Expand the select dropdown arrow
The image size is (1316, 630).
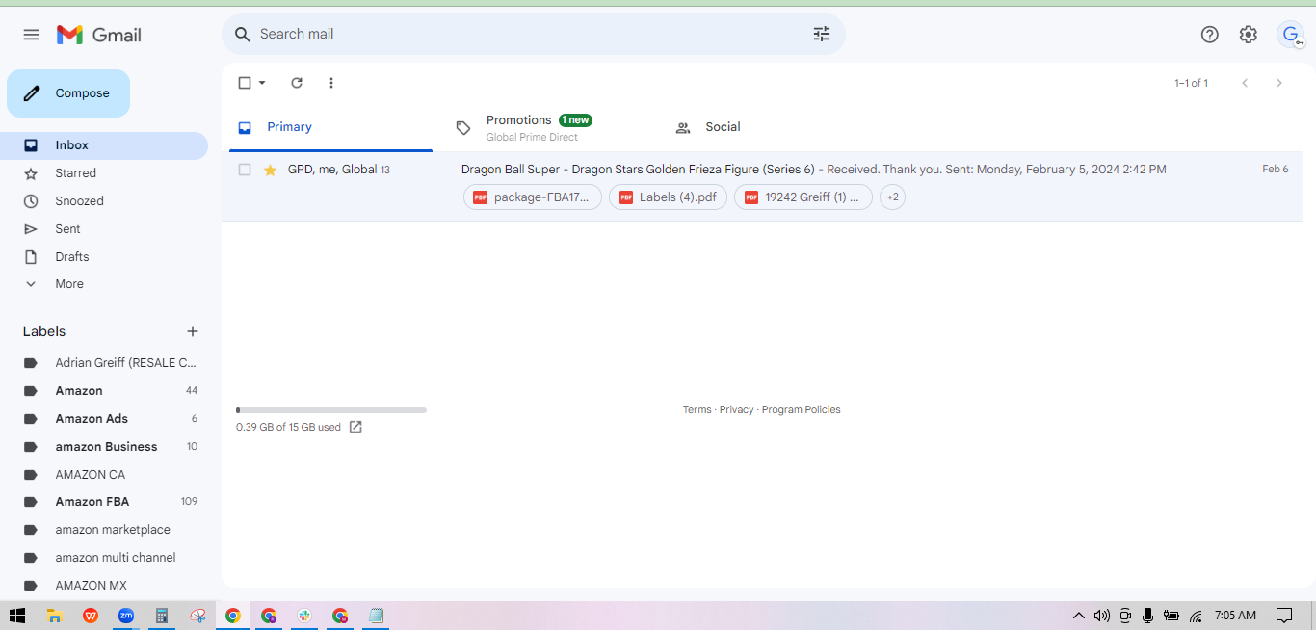click(x=262, y=83)
